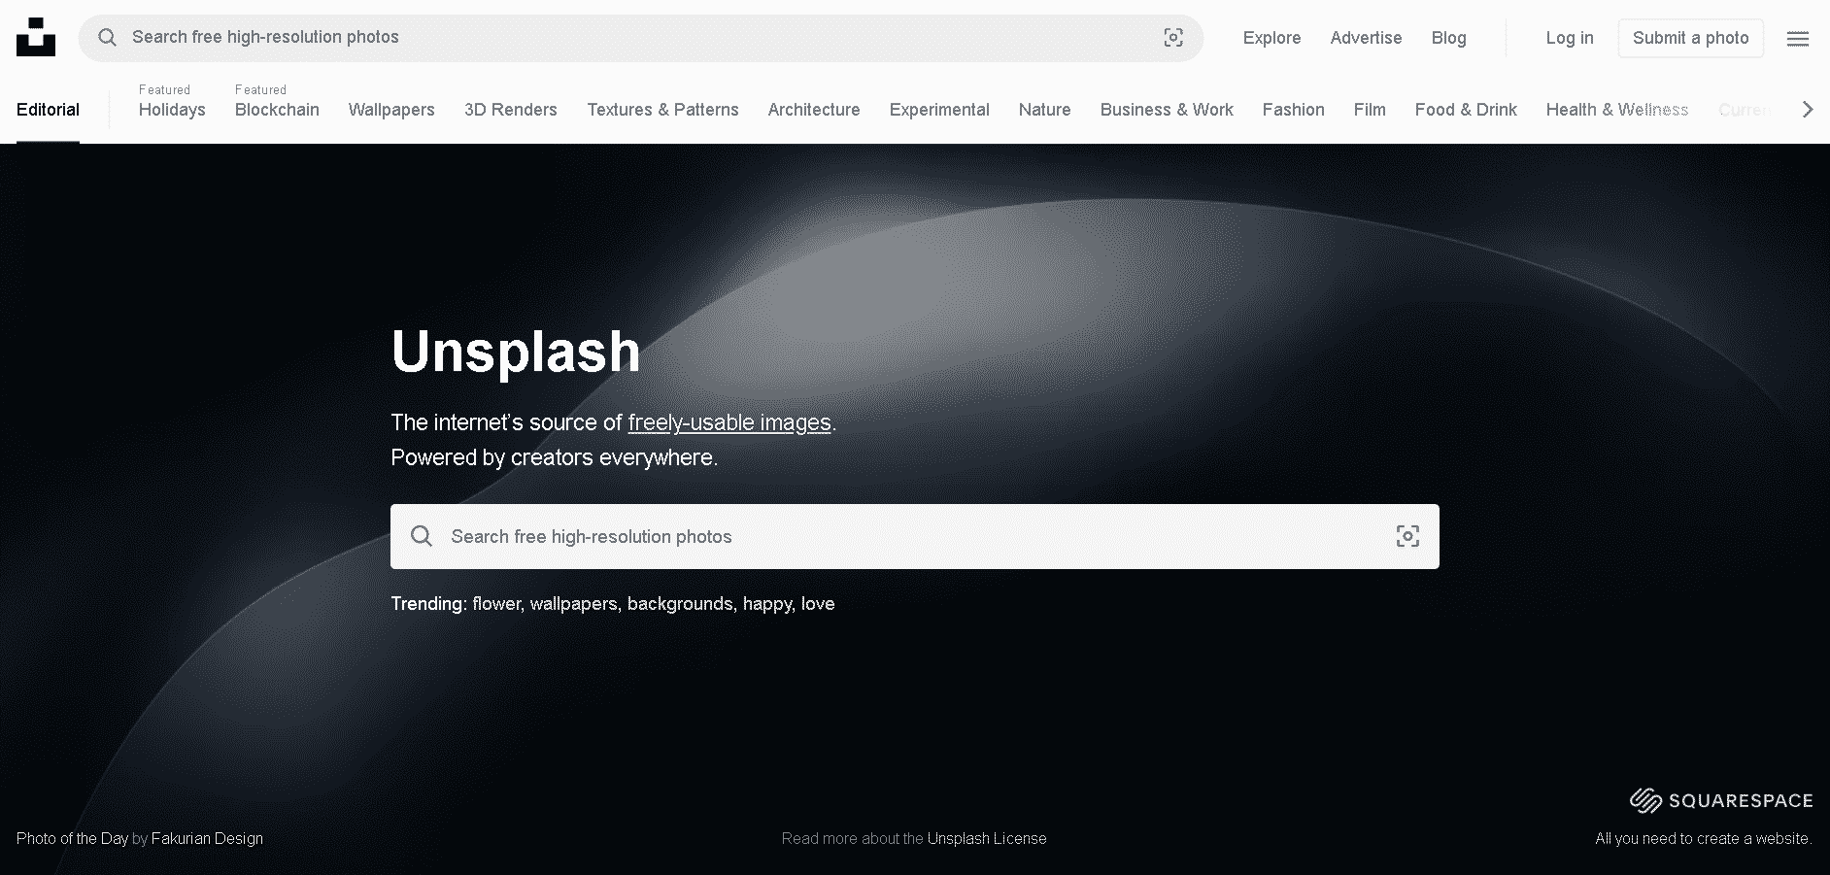Open Textures & Patterns category

[662, 110]
